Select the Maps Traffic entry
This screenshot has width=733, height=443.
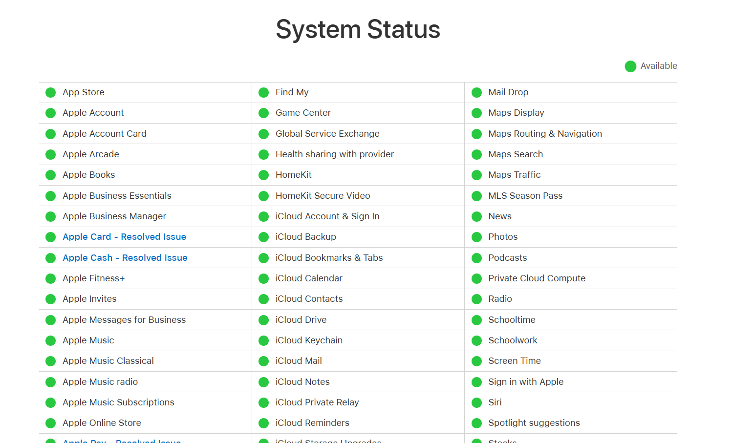click(x=515, y=175)
